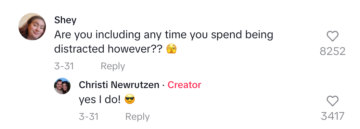Like Shey's comment with the heart icon
This screenshot has width=360, height=129.
[x=332, y=36]
